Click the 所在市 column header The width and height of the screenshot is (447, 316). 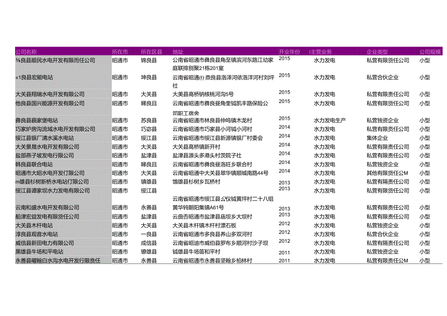(x=120, y=52)
